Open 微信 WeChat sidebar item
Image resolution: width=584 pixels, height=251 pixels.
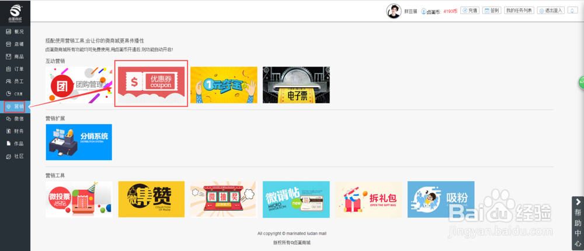click(x=15, y=119)
